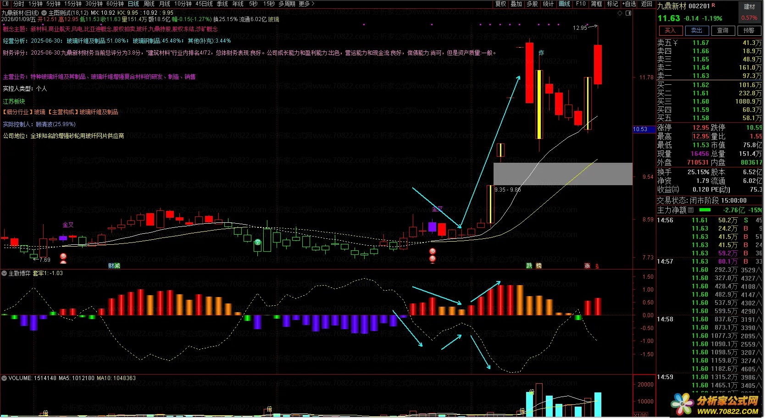Switch to the 分时 intraday chart tab

[18, 4]
